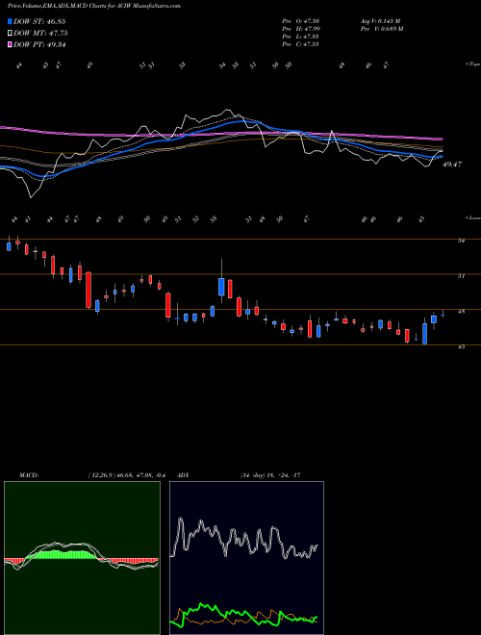Click the green MACD histogram panel
This screenshot has width=481, height=635.
point(82,558)
